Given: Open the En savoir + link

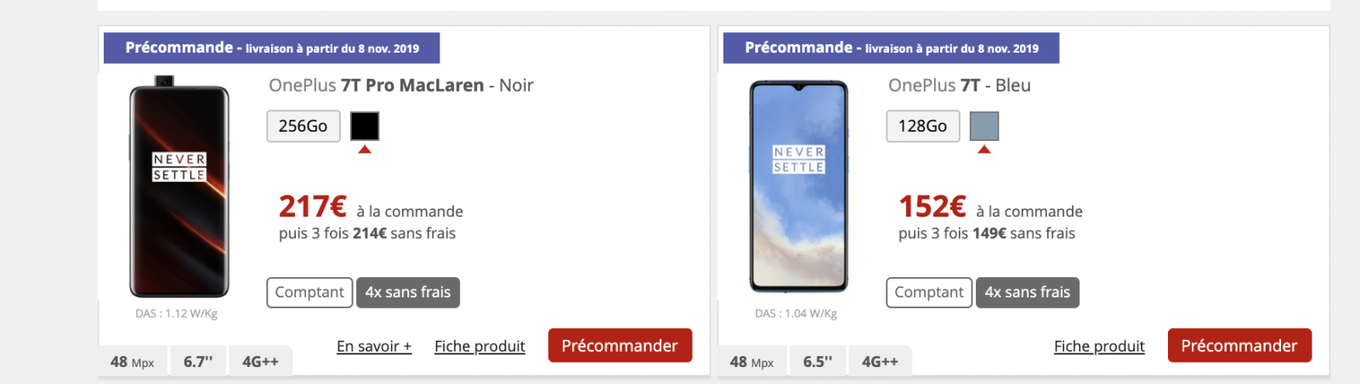Looking at the screenshot, I should (374, 347).
